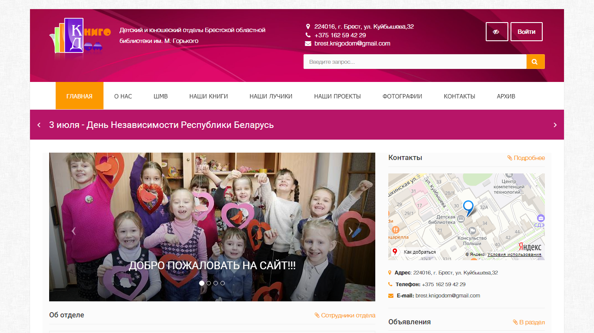Show next news ticker item arrow

tap(555, 125)
